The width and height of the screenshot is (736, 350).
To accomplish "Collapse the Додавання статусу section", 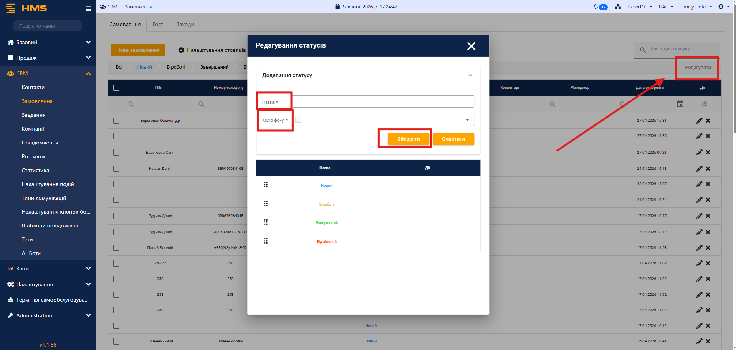I will 470,75.
